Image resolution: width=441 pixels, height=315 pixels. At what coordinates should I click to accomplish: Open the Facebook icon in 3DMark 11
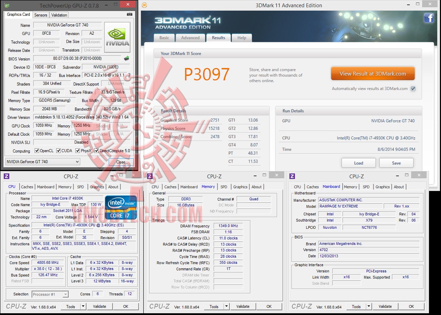click(429, 18)
